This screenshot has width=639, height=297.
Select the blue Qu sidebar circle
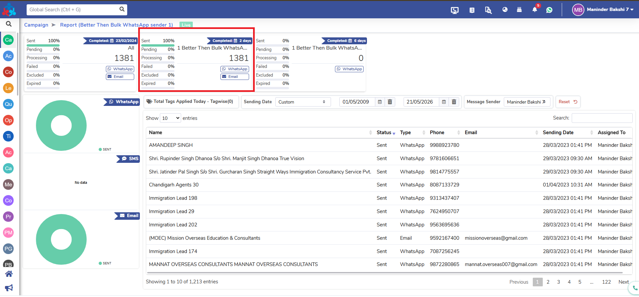pos(8,104)
